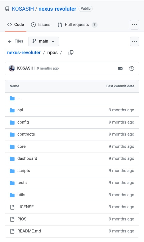Go to nexus-revoluter root in breadcrumb

(24, 53)
